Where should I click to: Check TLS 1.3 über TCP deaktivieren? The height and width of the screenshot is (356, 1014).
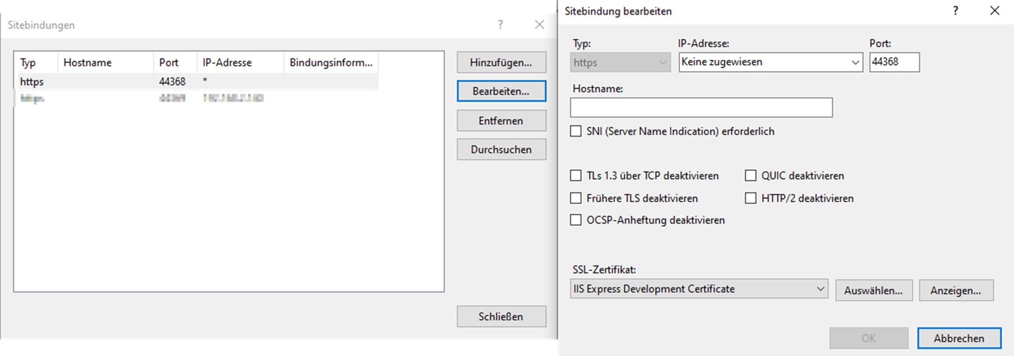tap(576, 176)
